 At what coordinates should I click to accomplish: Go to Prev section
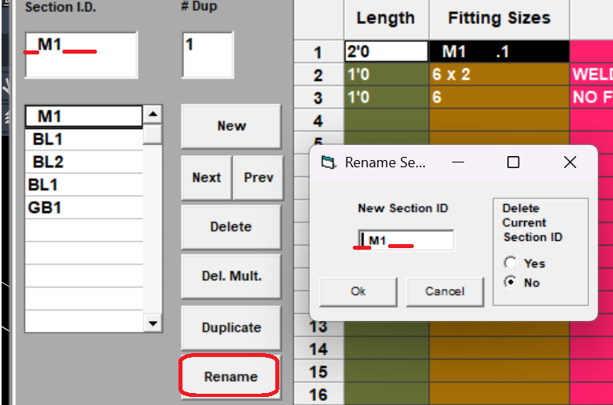click(x=258, y=177)
